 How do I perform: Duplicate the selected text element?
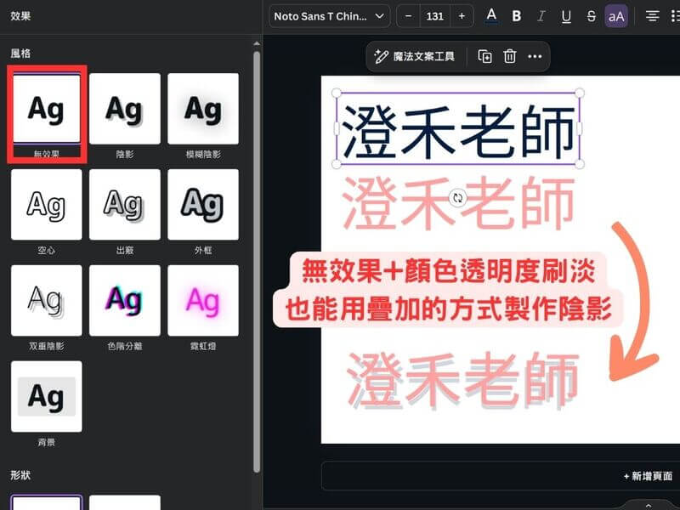point(484,56)
